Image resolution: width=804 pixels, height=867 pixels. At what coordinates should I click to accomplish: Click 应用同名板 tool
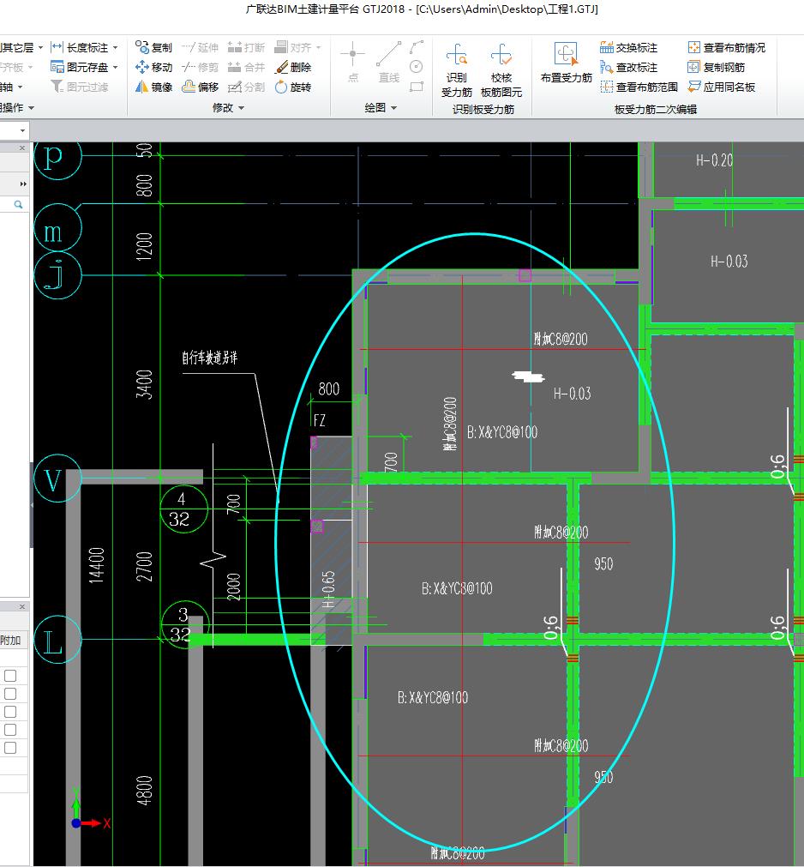721,87
